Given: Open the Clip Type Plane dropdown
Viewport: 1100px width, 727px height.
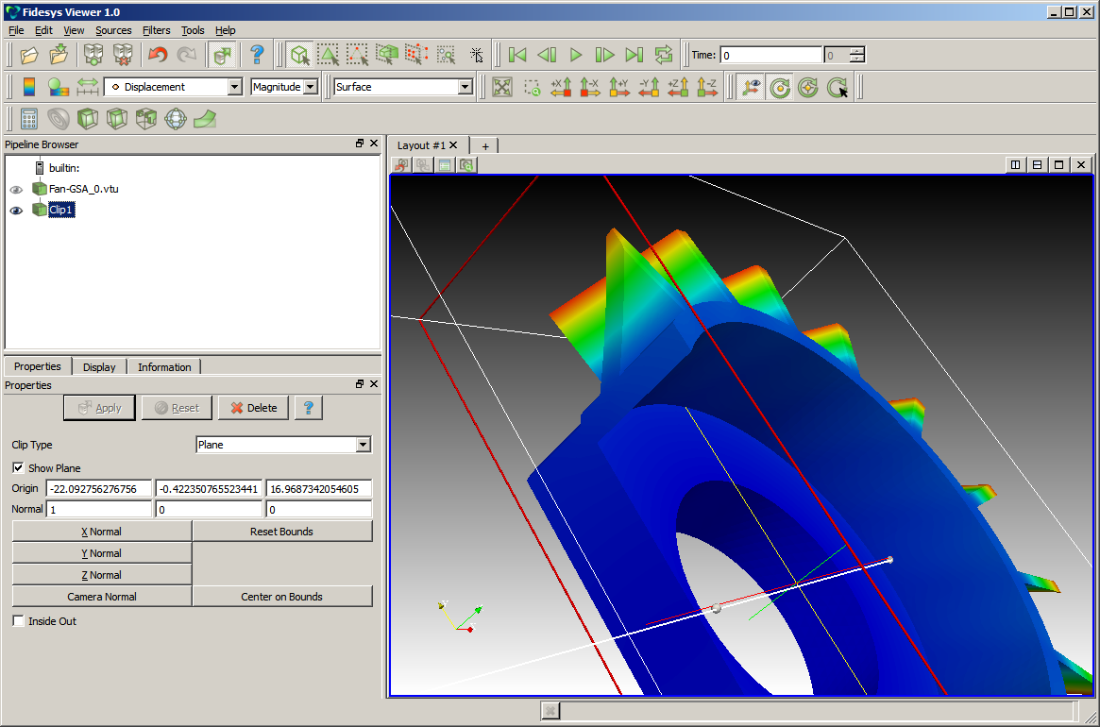Looking at the screenshot, I should 283,445.
